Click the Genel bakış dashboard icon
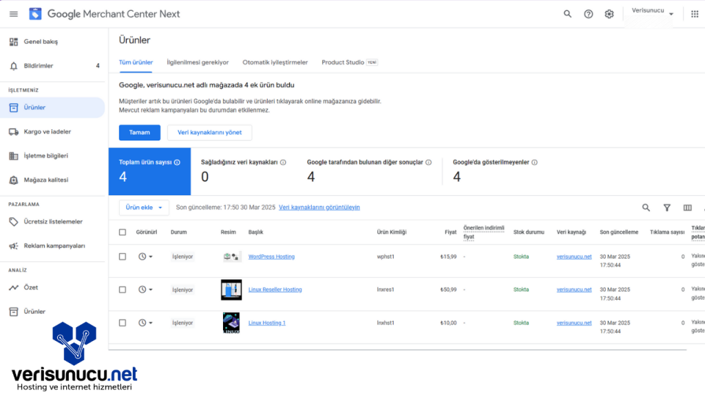705x396 pixels. coord(14,42)
